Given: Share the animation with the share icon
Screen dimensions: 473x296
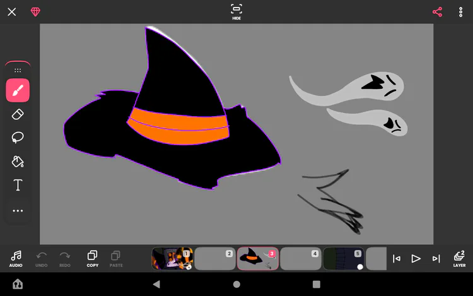Looking at the screenshot, I should [437, 12].
